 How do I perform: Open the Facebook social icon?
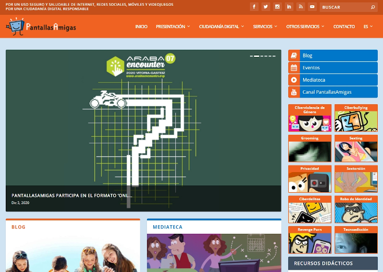pos(254,7)
